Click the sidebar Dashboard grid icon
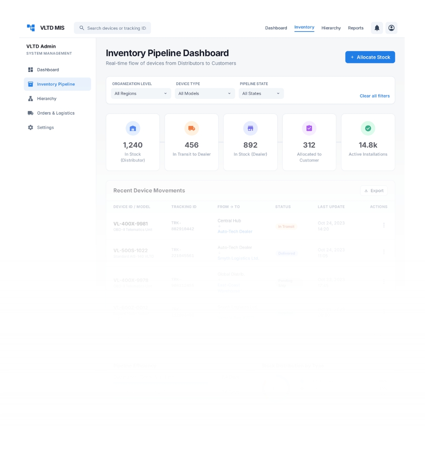 pyautogui.click(x=30, y=70)
